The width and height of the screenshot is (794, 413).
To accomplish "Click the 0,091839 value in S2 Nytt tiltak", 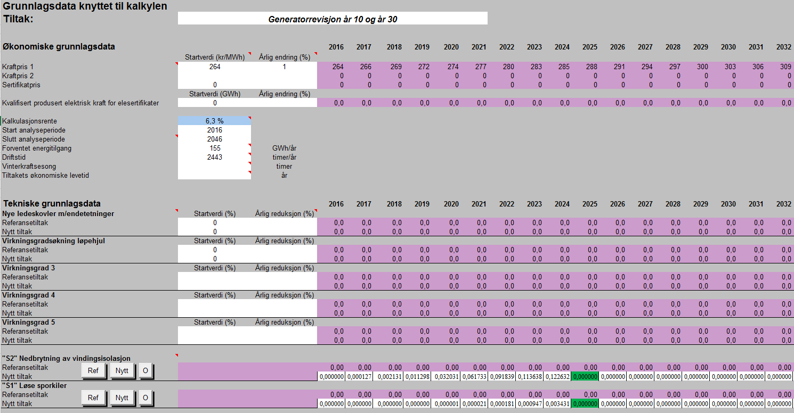I will (502, 376).
